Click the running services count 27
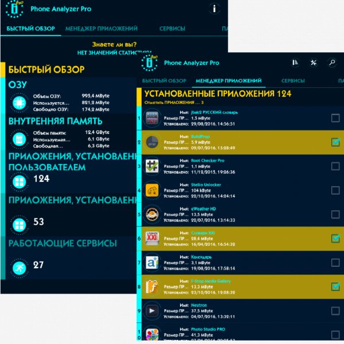The height and width of the screenshot is (344, 344). pyautogui.click(x=38, y=265)
